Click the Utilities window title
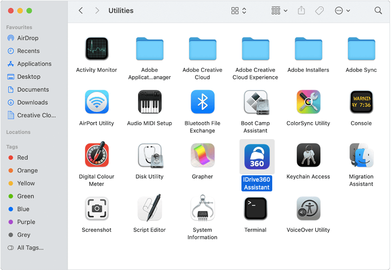The height and width of the screenshot is (270, 391). 121,10
